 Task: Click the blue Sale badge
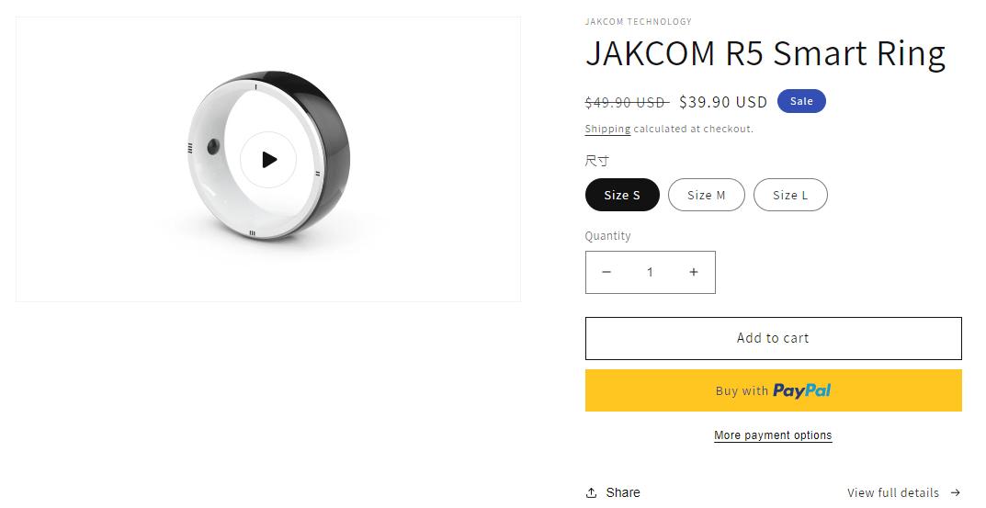click(801, 101)
